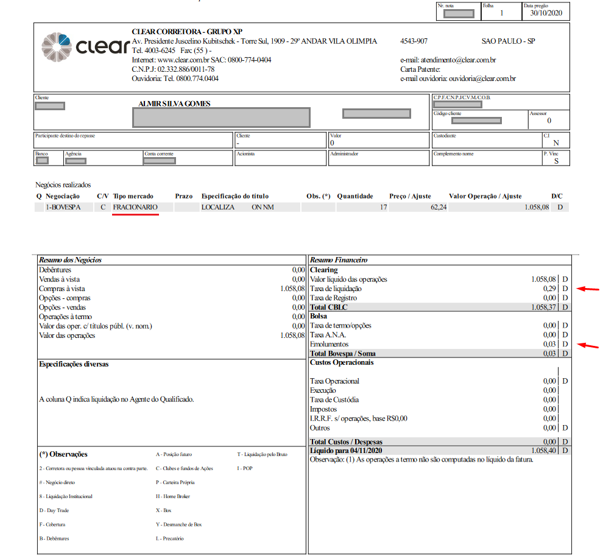This screenshot has width=603, height=559.
Task: Click the Clear corretora logo
Action: pos(85,47)
